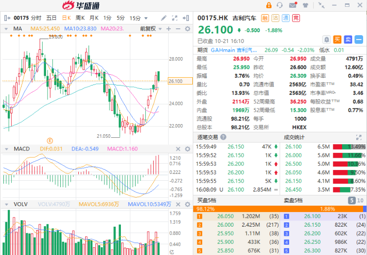Image resolution: width=367 pixels, height=255 pixels.
Task: Click the 沽 short-sell badge
Action: tap(275, 18)
